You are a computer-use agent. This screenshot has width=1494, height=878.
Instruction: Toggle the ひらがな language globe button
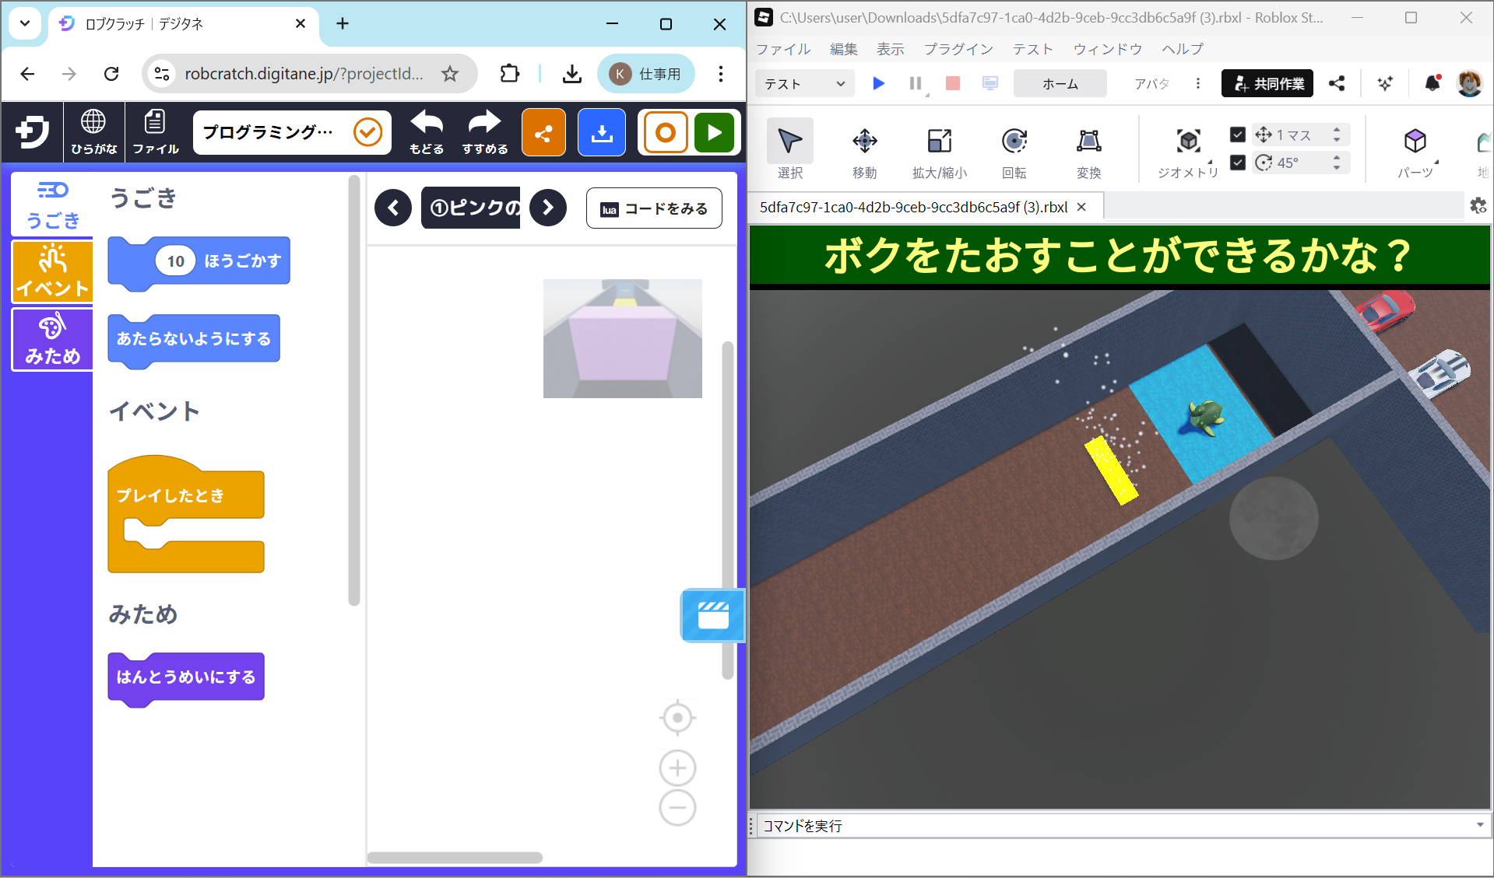point(93,131)
